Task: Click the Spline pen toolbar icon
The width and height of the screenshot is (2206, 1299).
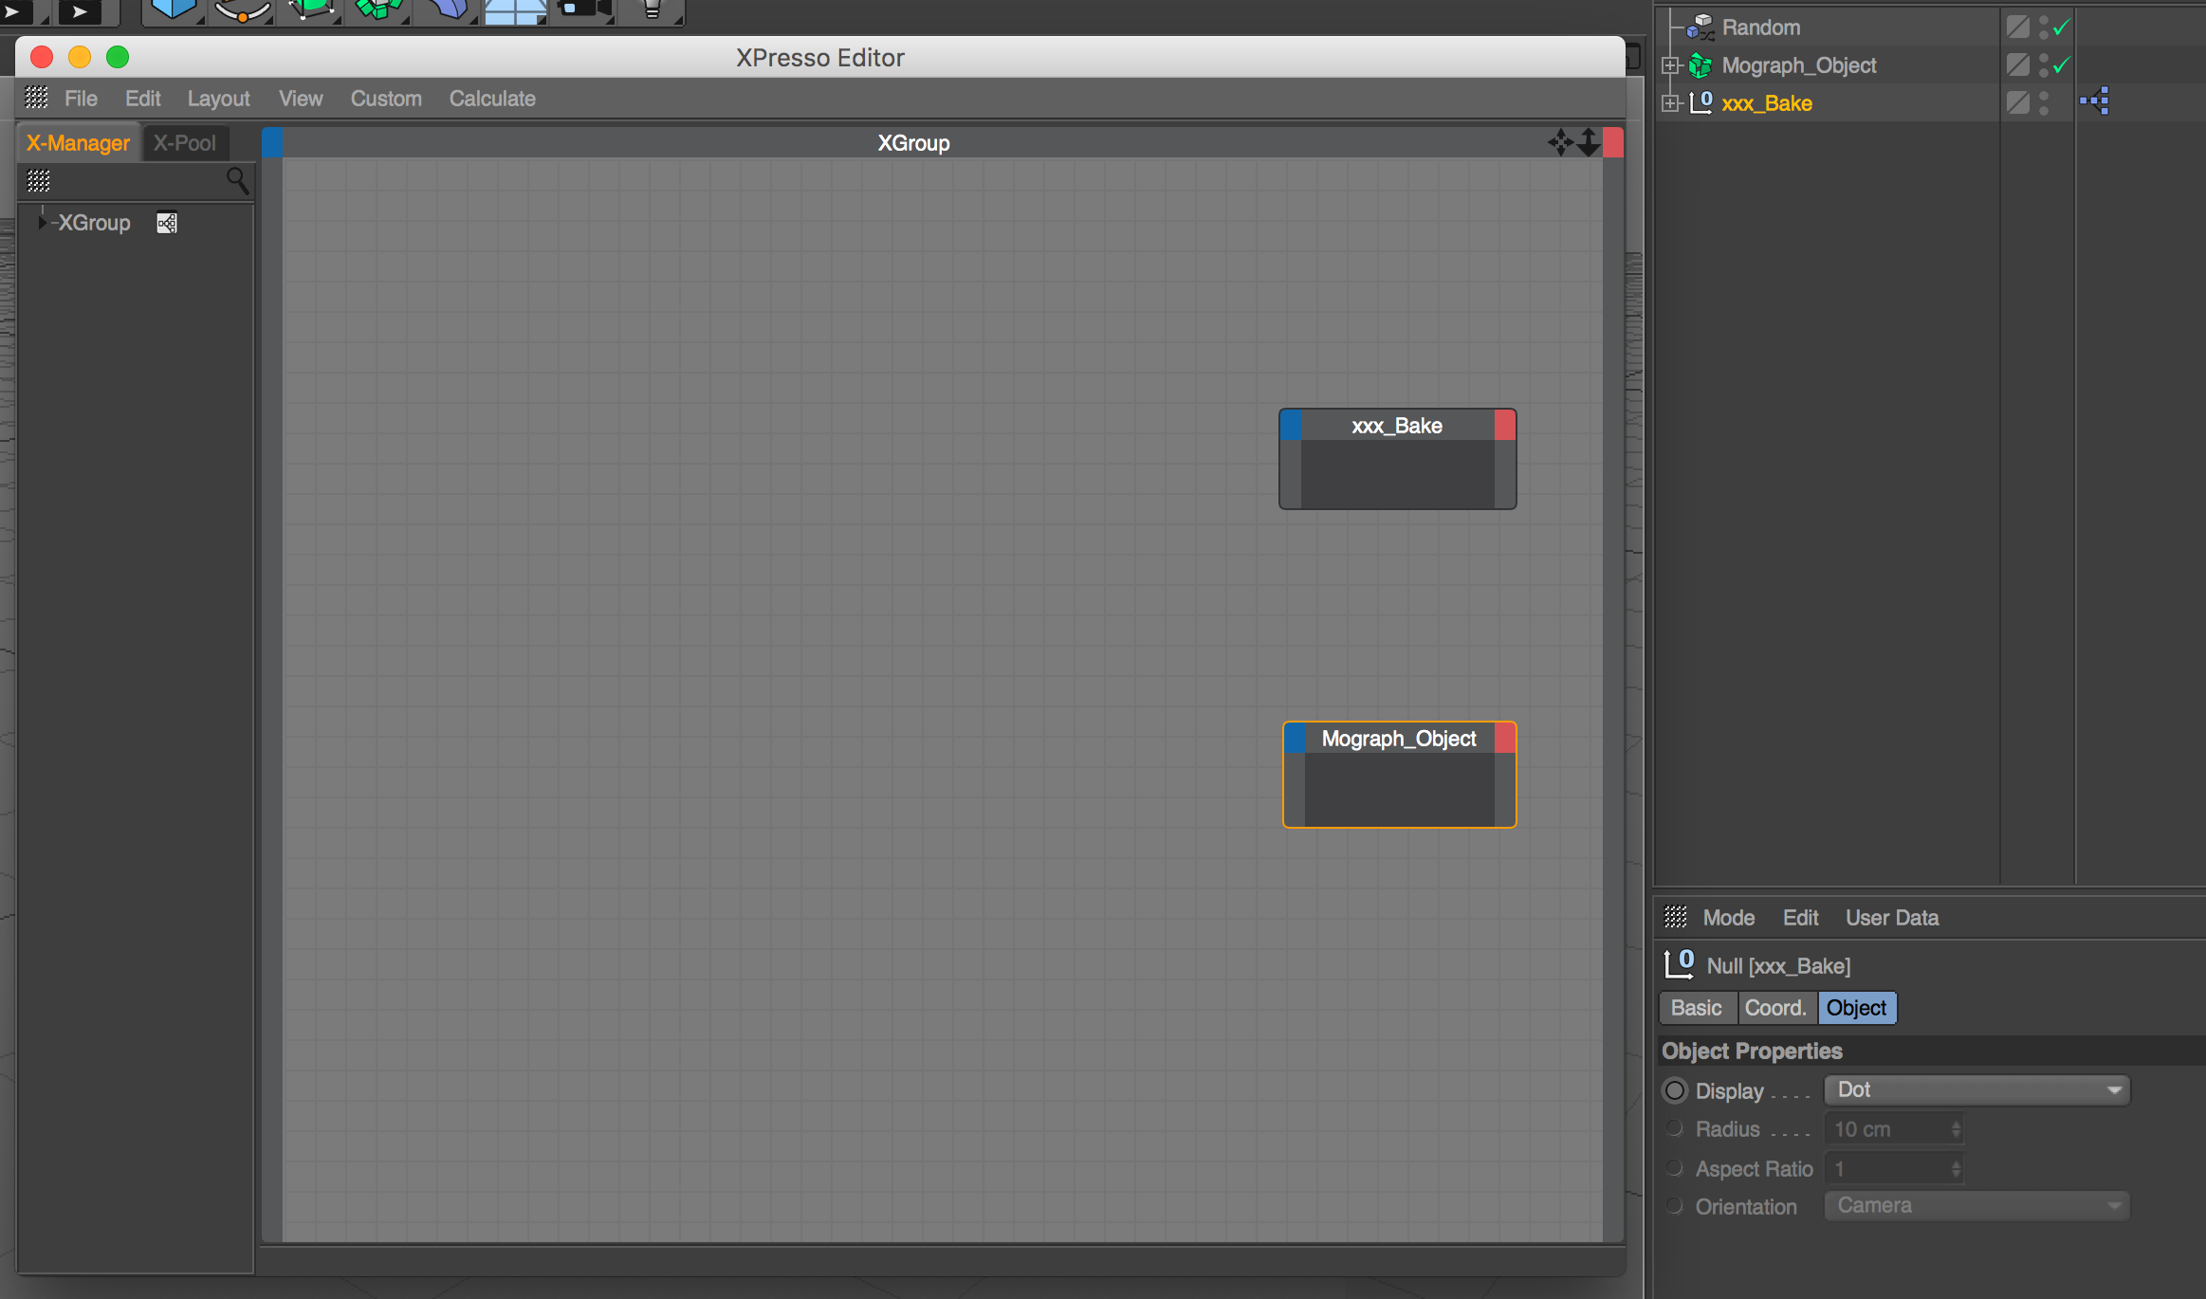Action: tap(242, 9)
